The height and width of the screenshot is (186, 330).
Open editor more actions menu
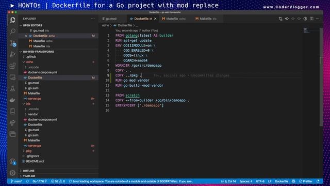coord(318,19)
